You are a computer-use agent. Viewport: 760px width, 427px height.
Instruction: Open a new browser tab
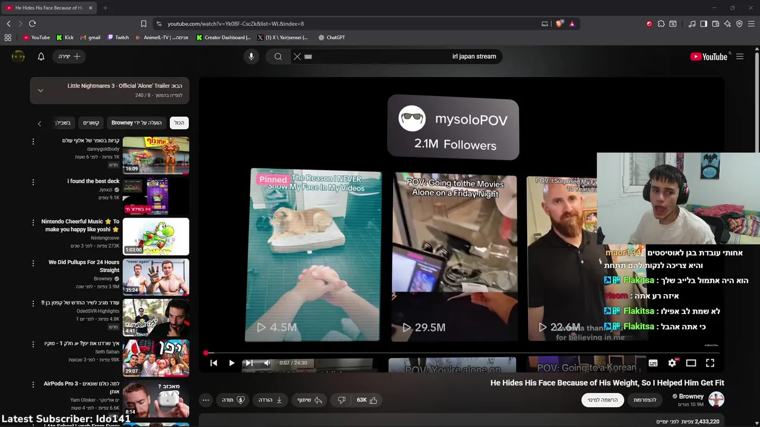click(105, 8)
